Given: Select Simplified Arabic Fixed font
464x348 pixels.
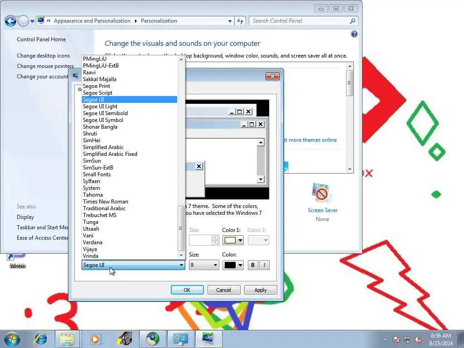Looking at the screenshot, I should pos(130,154).
